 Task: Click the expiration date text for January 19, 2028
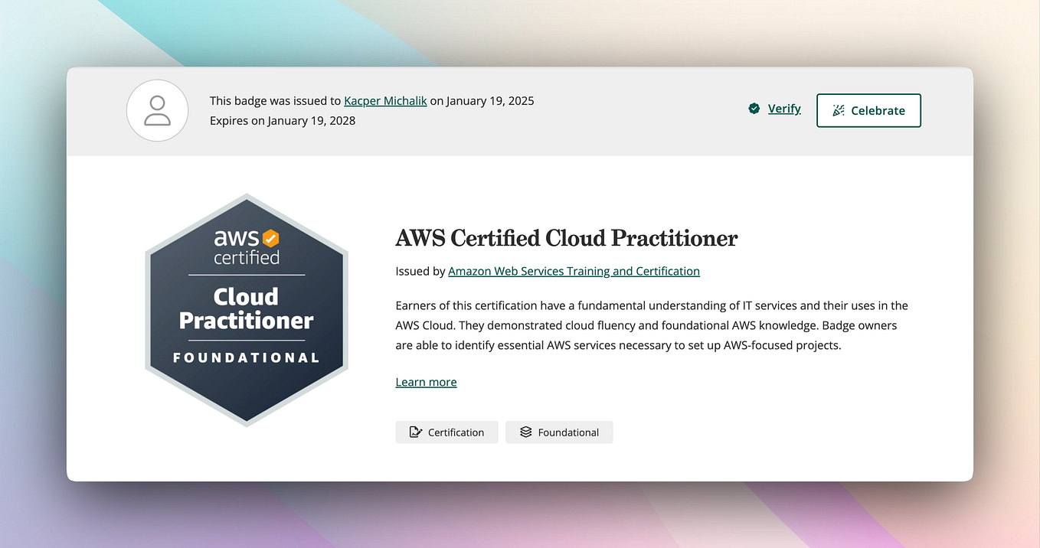[282, 120]
